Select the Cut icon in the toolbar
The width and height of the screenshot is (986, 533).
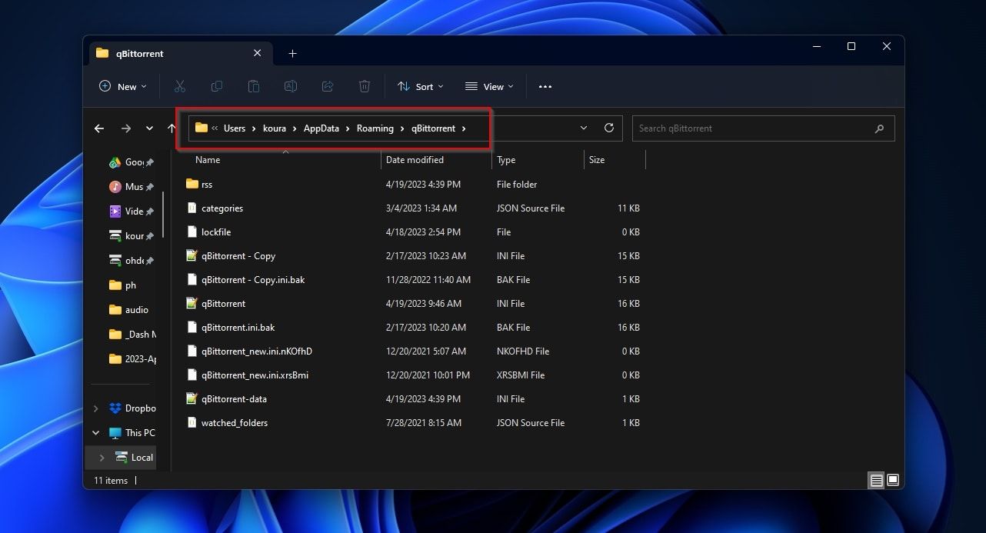179,86
